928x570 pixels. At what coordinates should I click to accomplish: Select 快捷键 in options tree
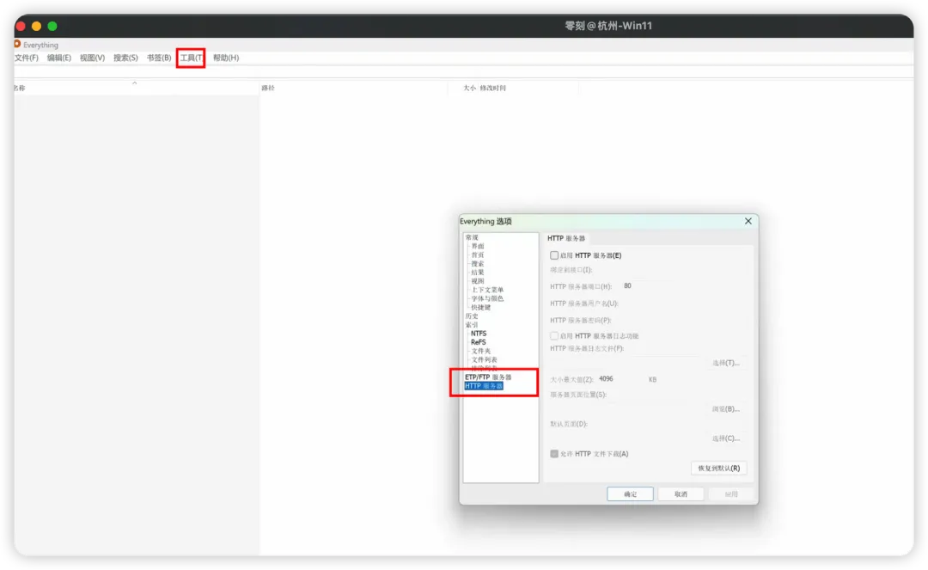pyautogui.click(x=480, y=307)
